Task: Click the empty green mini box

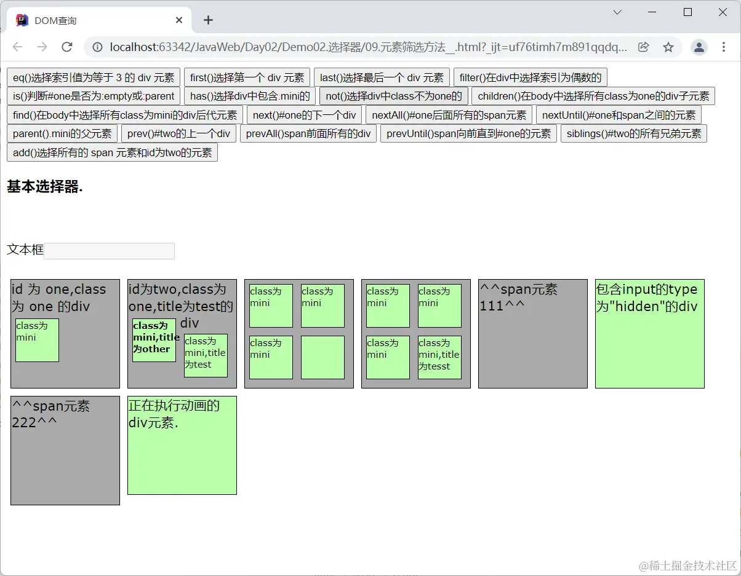Action: tap(322, 357)
